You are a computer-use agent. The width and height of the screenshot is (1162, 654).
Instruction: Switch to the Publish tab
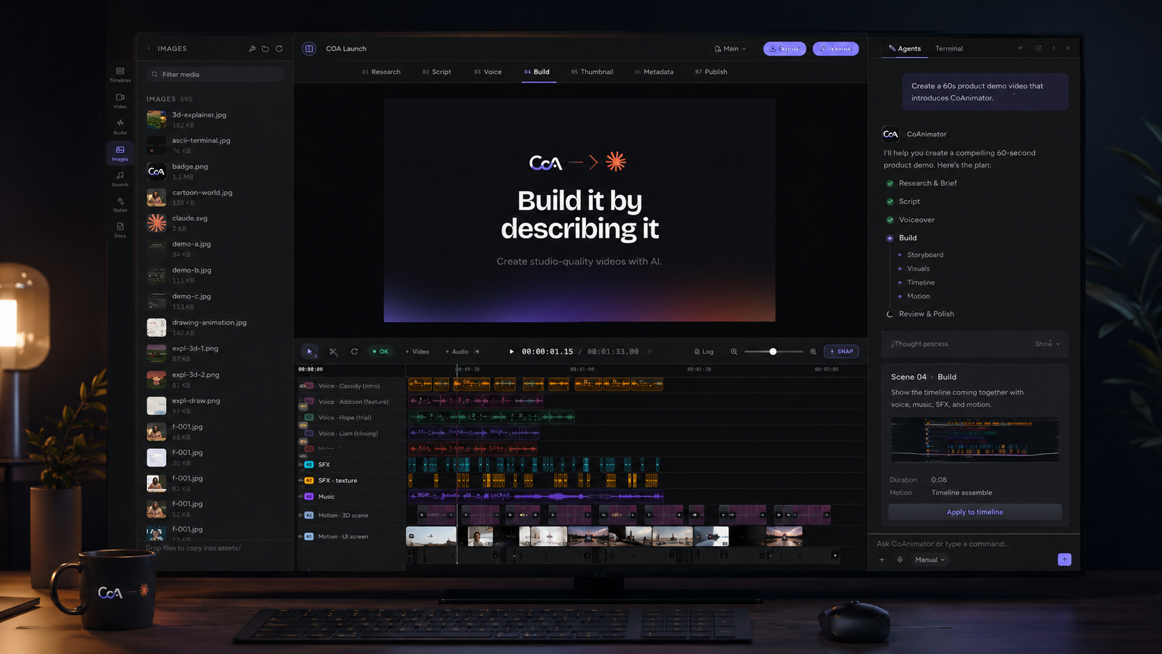point(711,72)
